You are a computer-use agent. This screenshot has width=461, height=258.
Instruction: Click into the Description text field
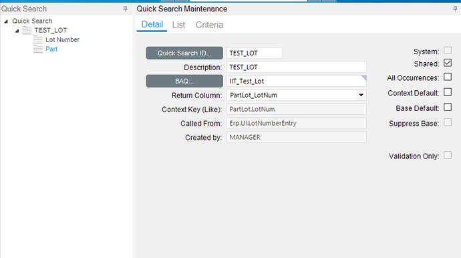pyautogui.click(x=297, y=67)
